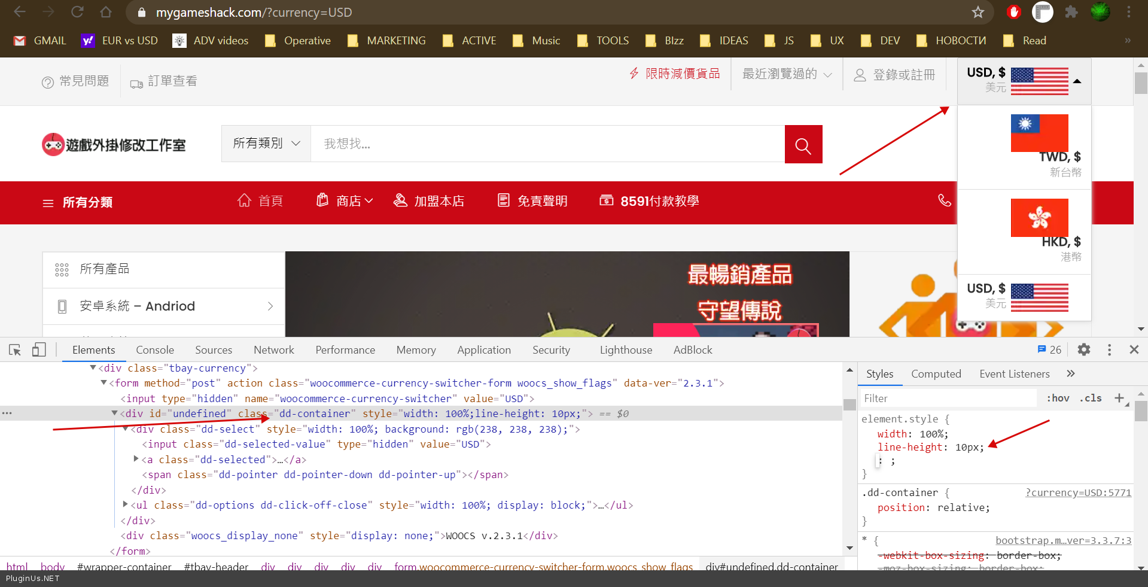Open the ?currency=USD:5771 source link

pos(1078,492)
